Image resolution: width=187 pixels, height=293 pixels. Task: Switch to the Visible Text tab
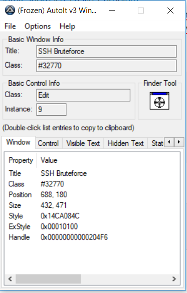(83, 143)
